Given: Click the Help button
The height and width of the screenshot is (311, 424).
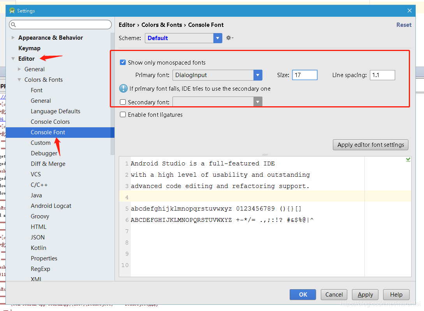Looking at the screenshot, I should click(396, 295).
